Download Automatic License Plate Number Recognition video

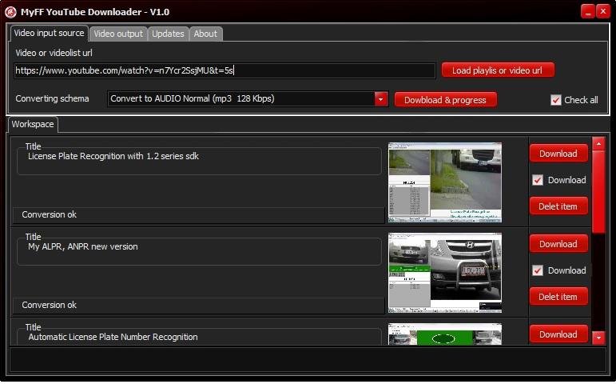point(558,334)
